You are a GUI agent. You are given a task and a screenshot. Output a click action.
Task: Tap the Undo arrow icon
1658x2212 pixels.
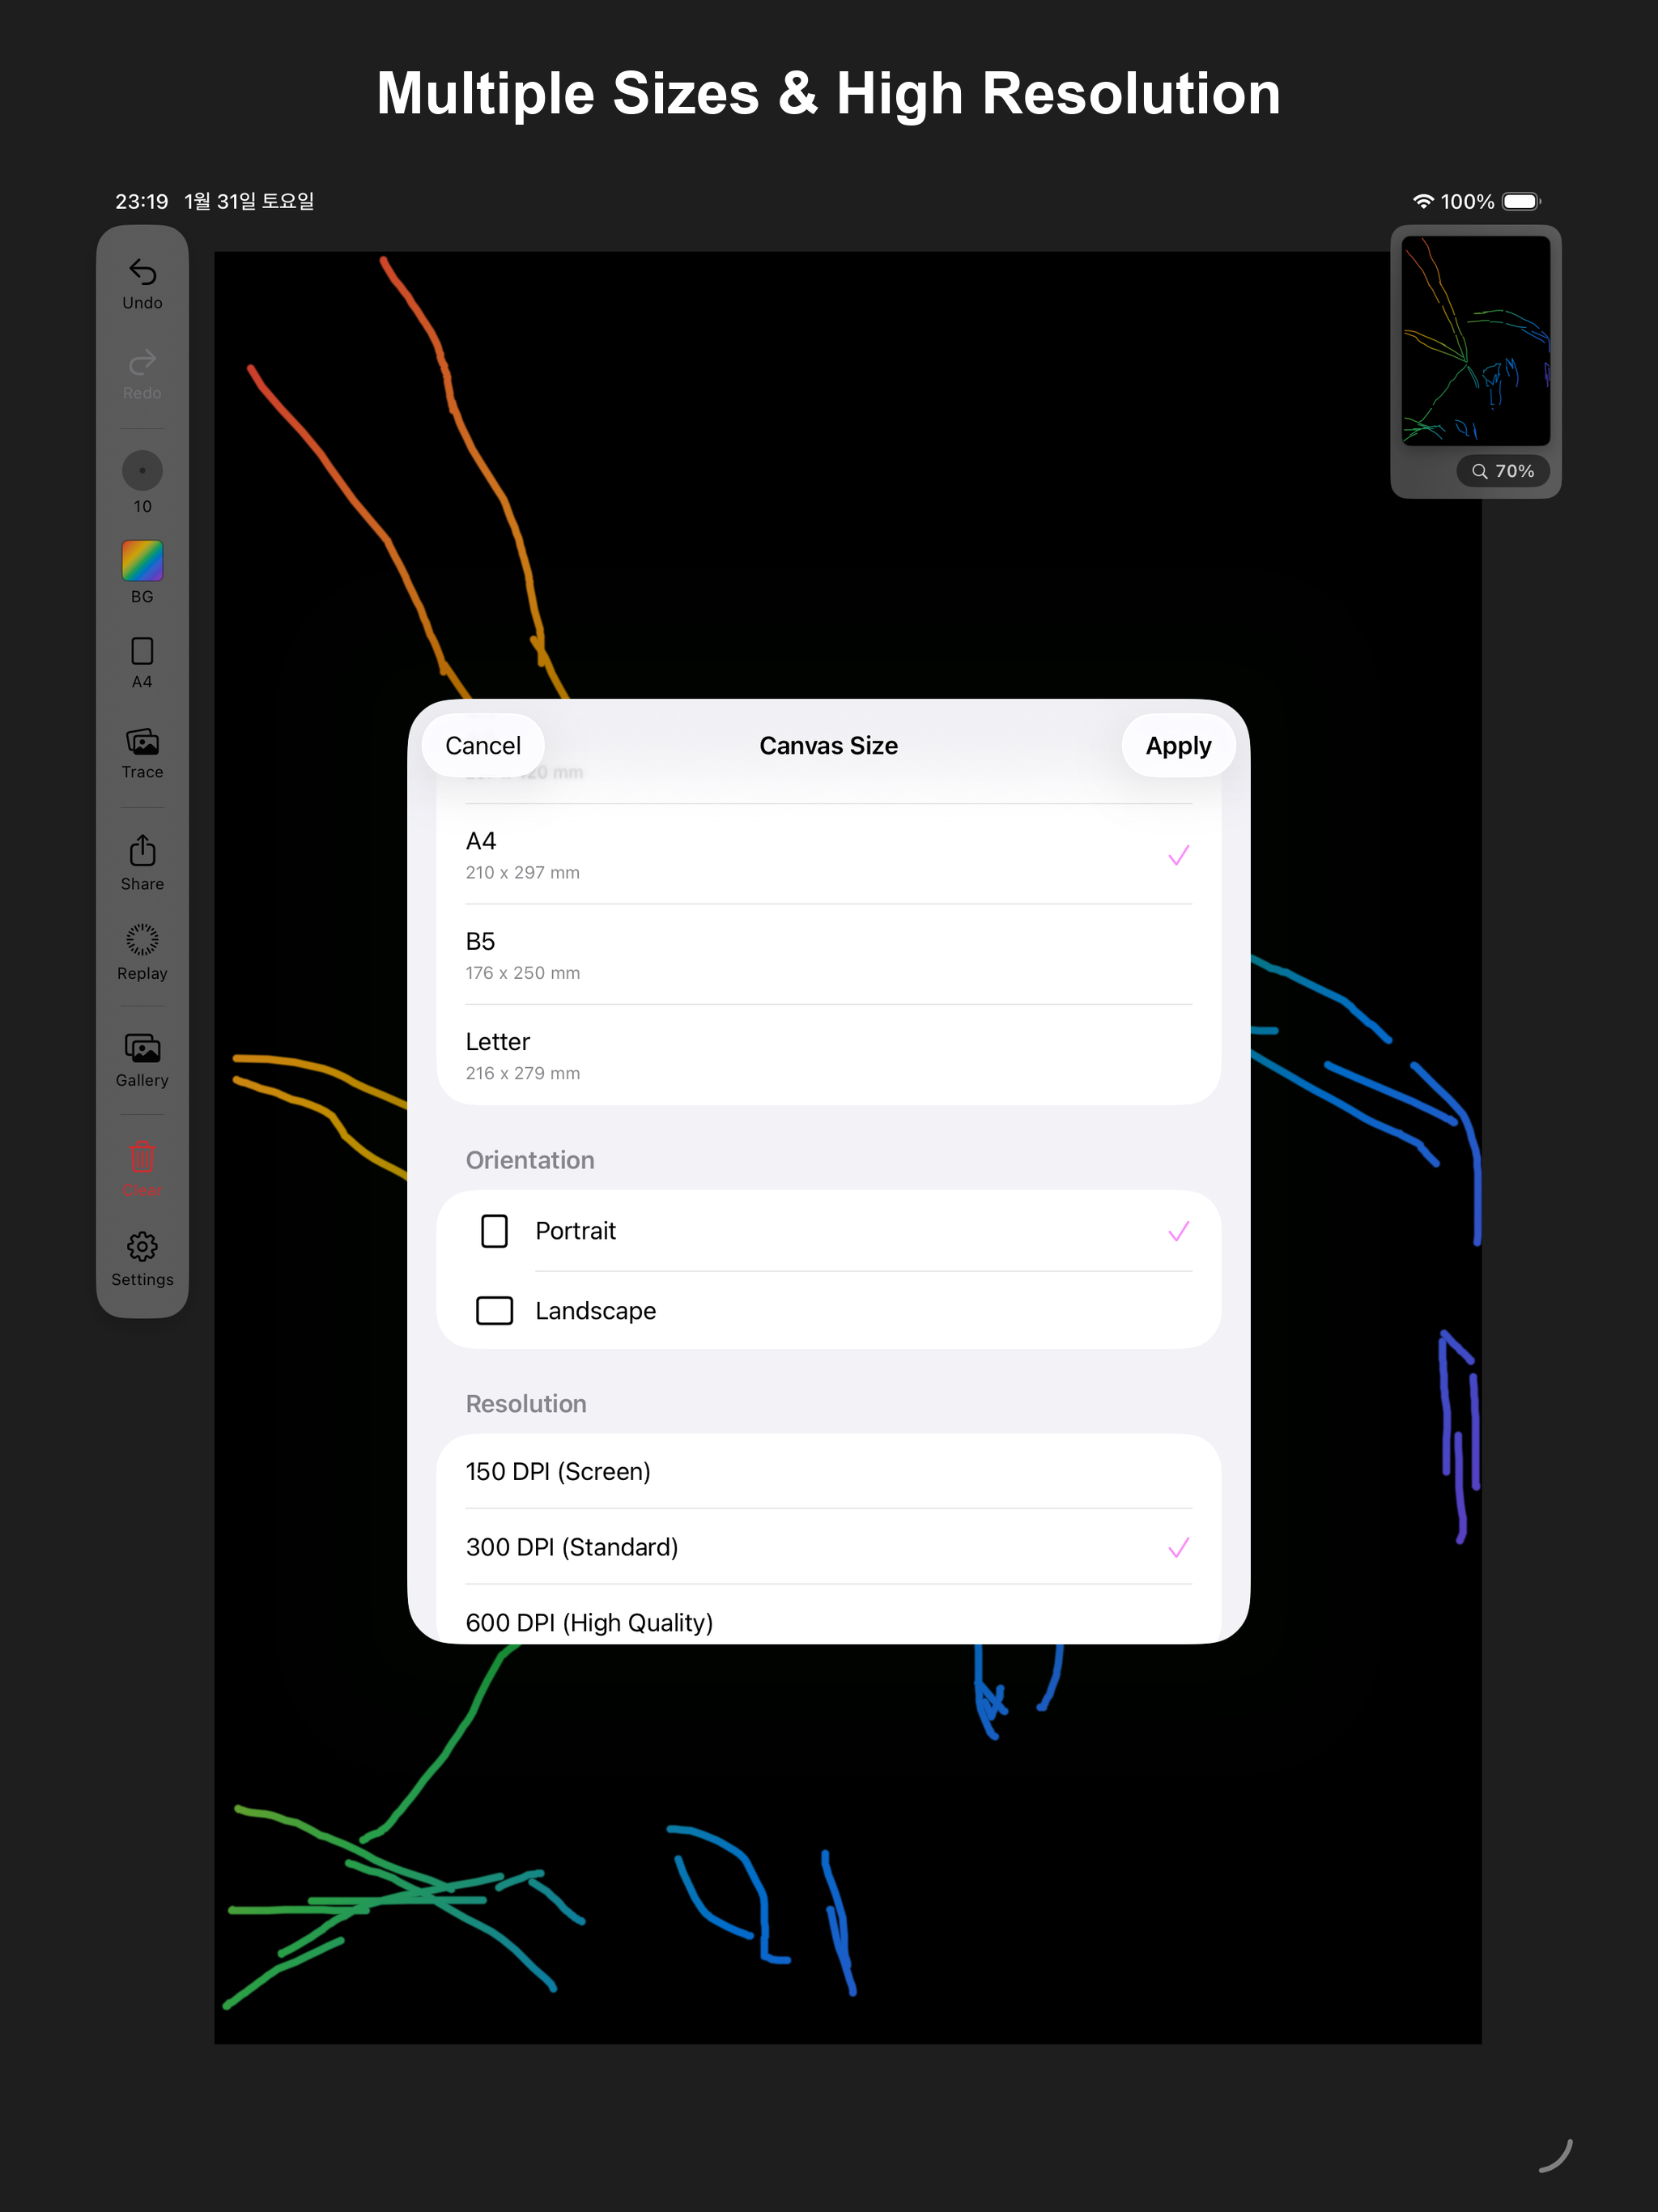[x=142, y=272]
